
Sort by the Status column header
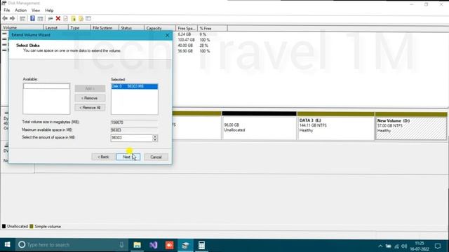(x=131, y=28)
